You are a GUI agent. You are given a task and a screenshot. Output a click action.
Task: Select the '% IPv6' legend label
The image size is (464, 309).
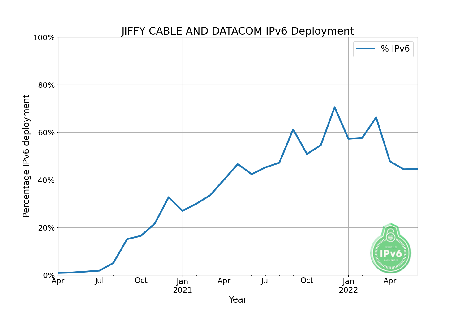pyautogui.click(x=395, y=49)
